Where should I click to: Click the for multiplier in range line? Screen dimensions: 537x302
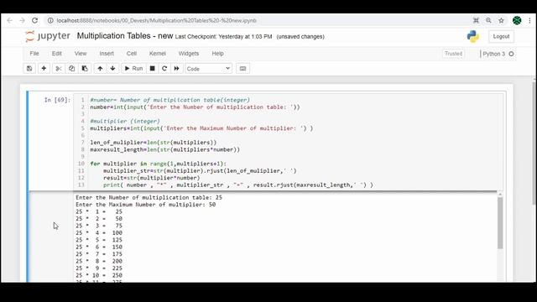[x=159, y=164]
